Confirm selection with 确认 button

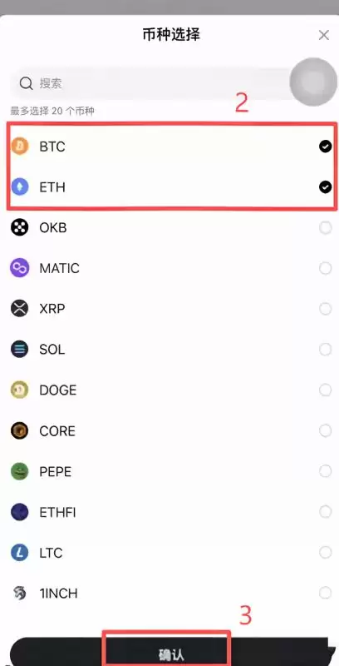pyautogui.click(x=169, y=652)
